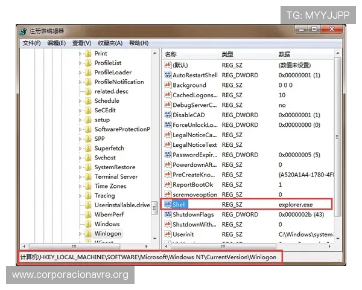Open the 查看(V) menu

pyautogui.click(x=81, y=43)
